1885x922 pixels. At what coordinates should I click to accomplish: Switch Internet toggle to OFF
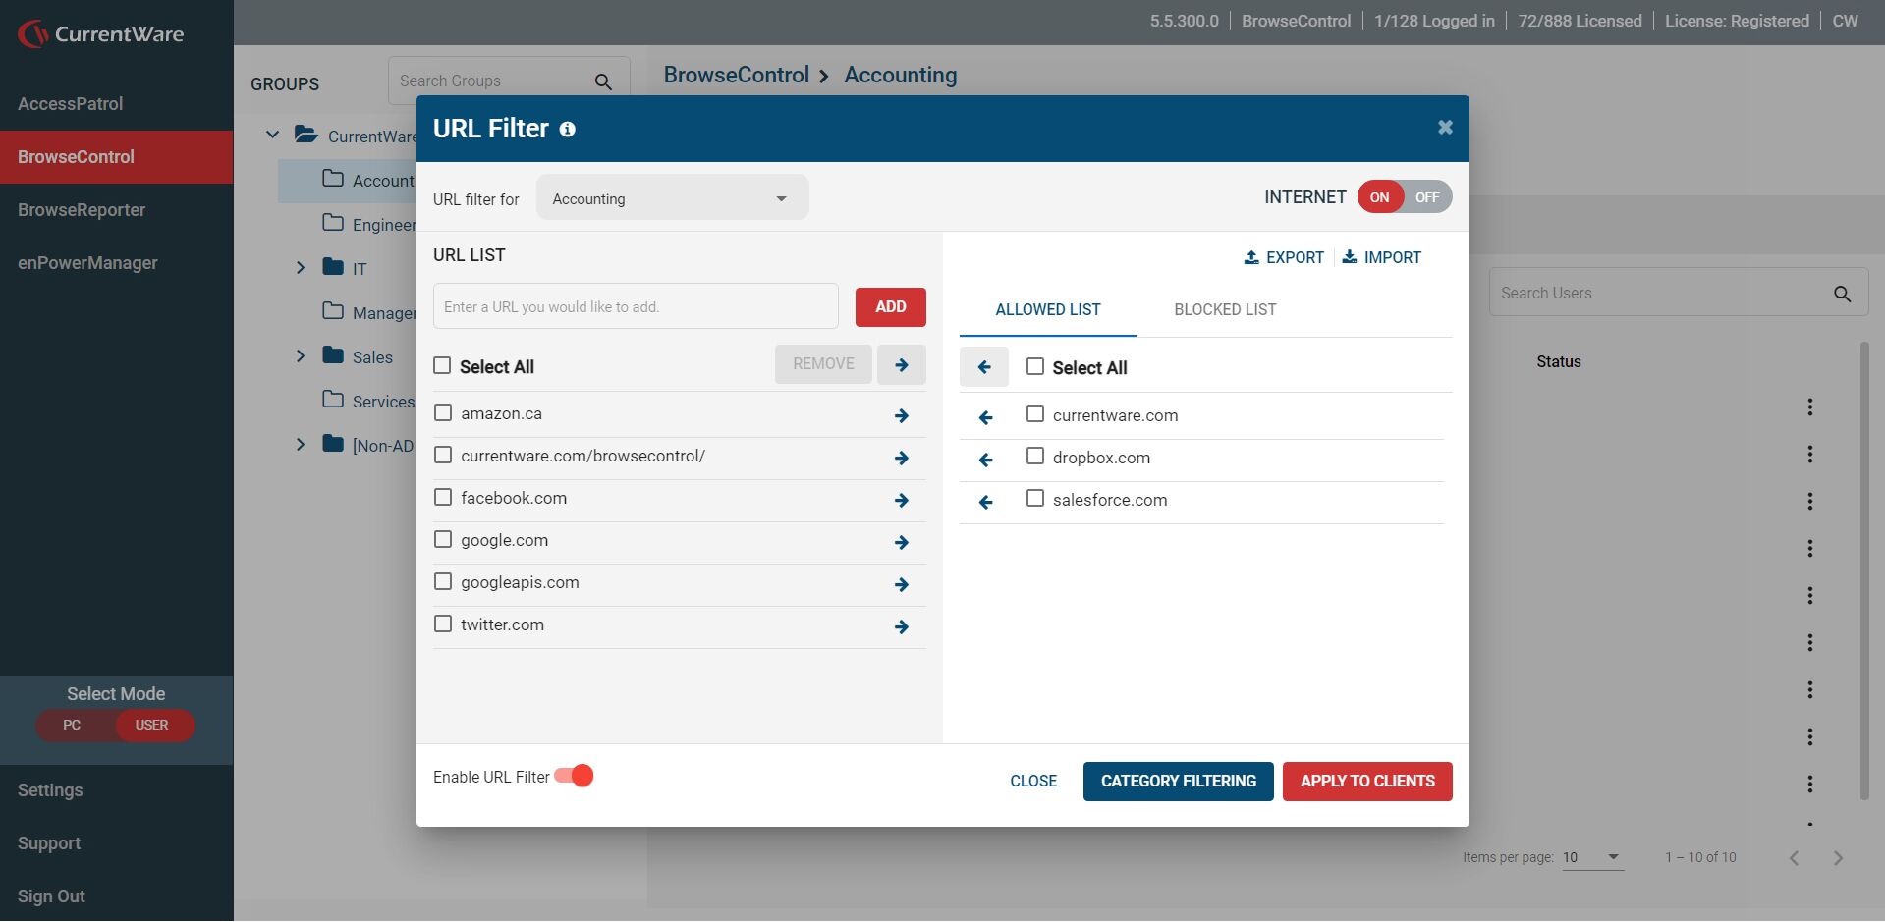click(1426, 197)
